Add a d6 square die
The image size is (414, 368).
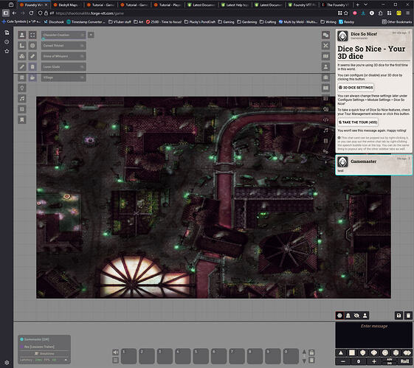(x=352, y=353)
